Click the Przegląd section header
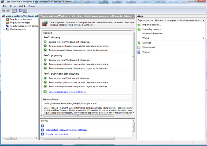 coord(47,33)
